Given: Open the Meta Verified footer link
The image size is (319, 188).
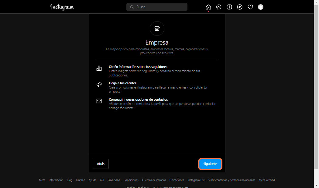Looking at the screenshot, I should click(x=267, y=180).
